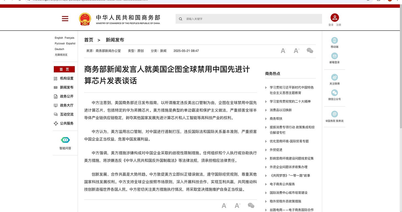Viewport: 402px width, 212px height.
Task: Switch language to Español
Action: (x=71, y=44)
